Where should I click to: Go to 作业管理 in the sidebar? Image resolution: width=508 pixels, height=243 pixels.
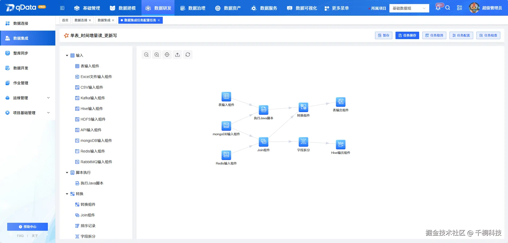coord(28,83)
